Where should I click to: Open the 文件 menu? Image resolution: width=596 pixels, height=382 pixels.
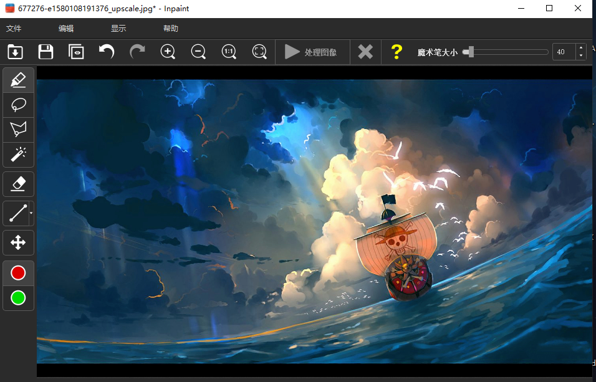14,29
